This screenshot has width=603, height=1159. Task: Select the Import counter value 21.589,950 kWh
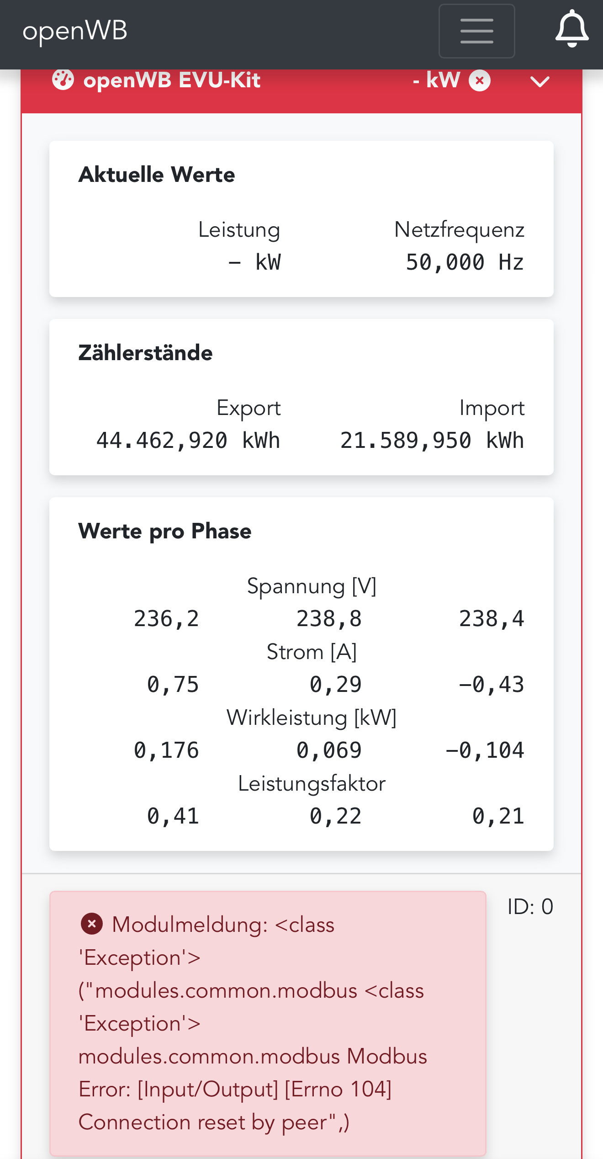[x=432, y=441]
